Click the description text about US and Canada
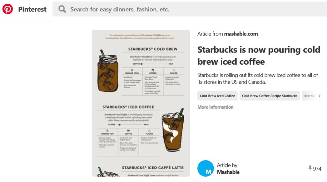 [258, 78]
